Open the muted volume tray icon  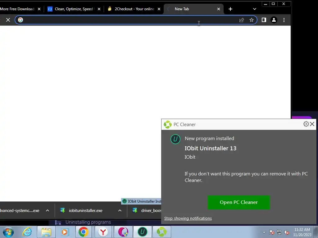click(x=287, y=232)
